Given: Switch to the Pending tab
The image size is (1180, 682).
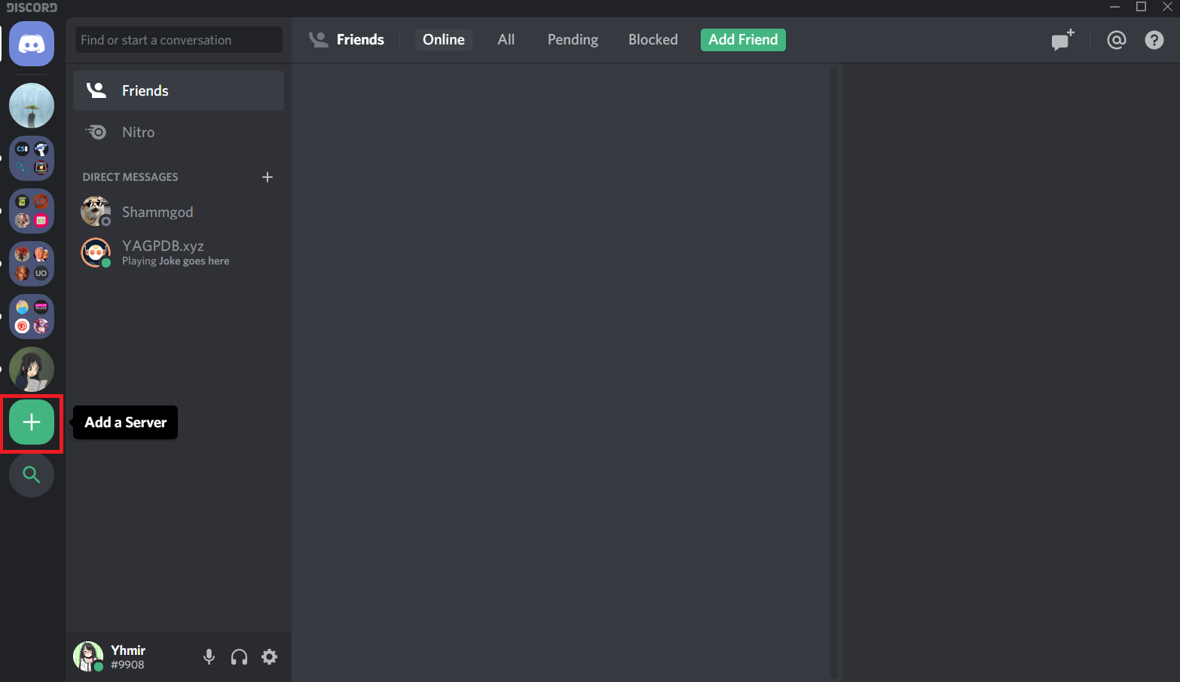Looking at the screenshot, I should tap(572, 40).
